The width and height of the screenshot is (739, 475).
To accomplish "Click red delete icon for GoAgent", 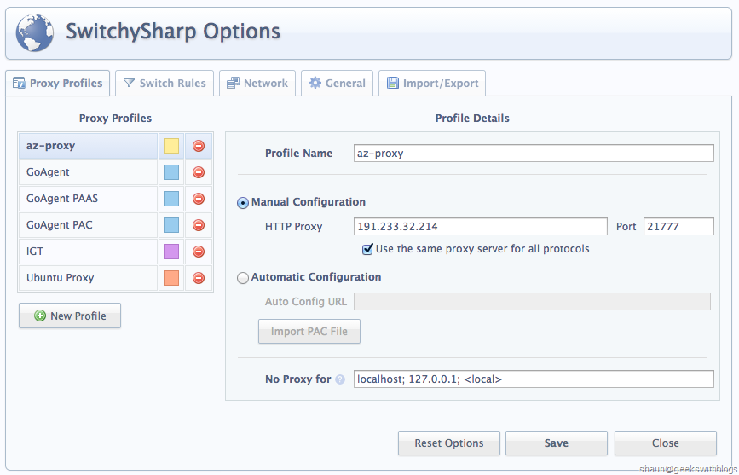I will 199,172.
